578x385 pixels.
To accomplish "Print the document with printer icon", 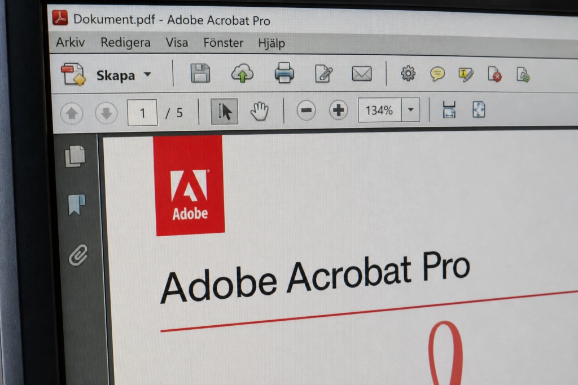I will pos(284,73).
